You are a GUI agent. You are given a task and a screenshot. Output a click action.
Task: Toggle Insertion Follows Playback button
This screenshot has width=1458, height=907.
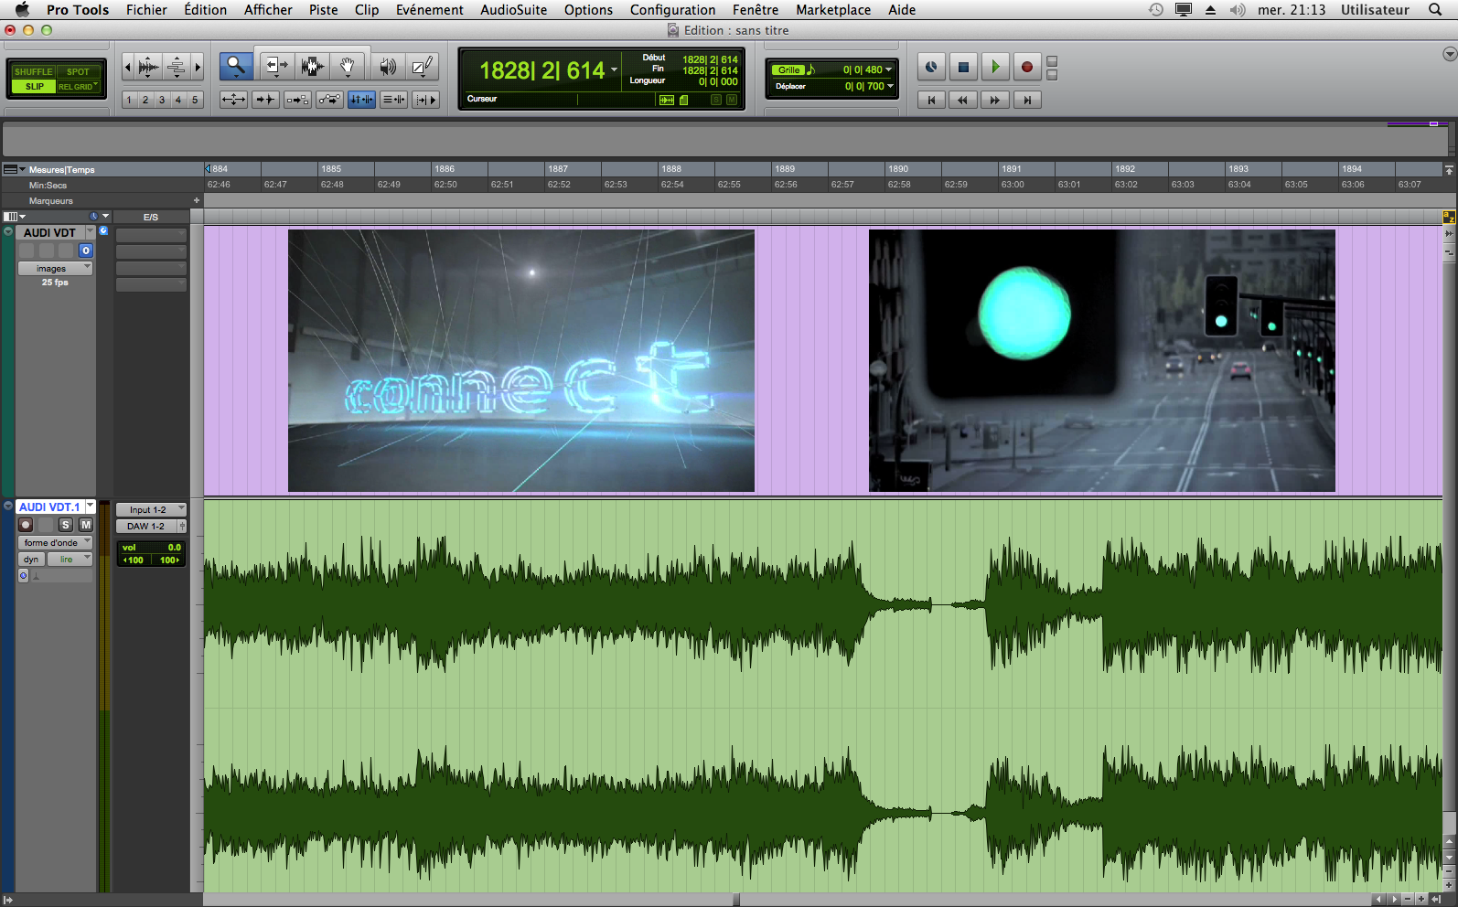click(x=425, y=100)
